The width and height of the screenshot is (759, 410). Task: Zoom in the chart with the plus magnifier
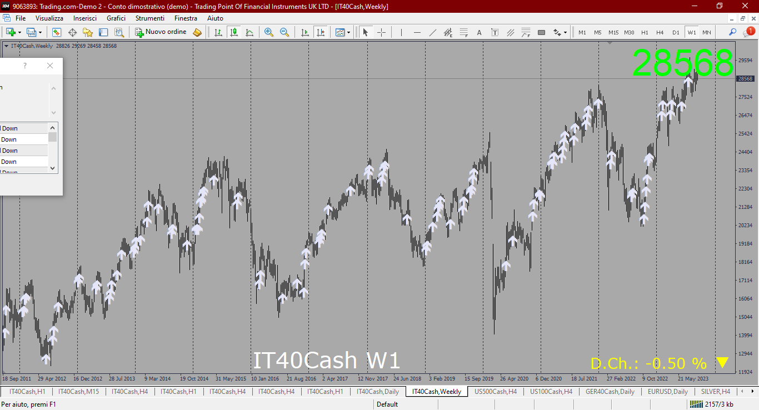(269, 32)
